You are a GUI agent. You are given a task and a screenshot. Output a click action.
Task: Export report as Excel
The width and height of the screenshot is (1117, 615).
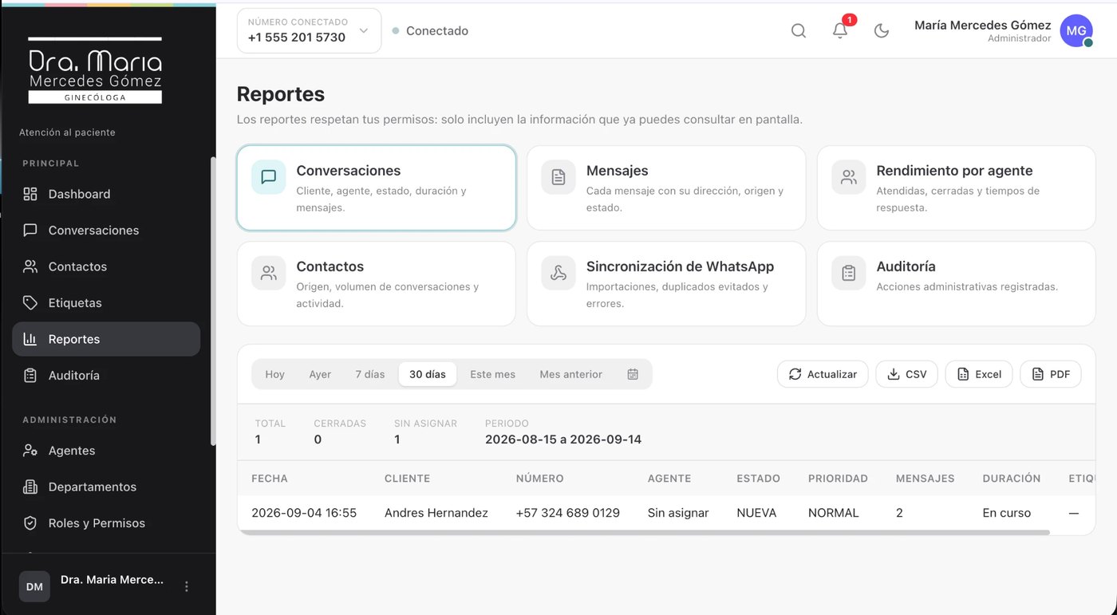(979, 374)
